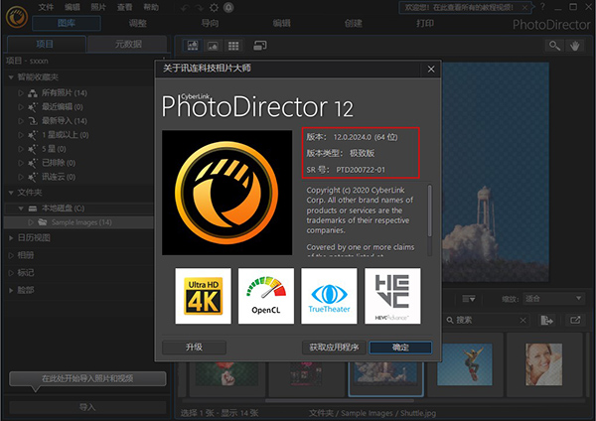Click the Get Apps (获取应用程序) button
Image resolution: width=596 pixels, height=421 pixels.
coord(334,347)
